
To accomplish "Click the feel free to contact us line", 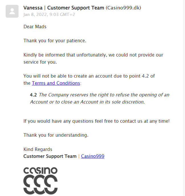I will (97, 121).
